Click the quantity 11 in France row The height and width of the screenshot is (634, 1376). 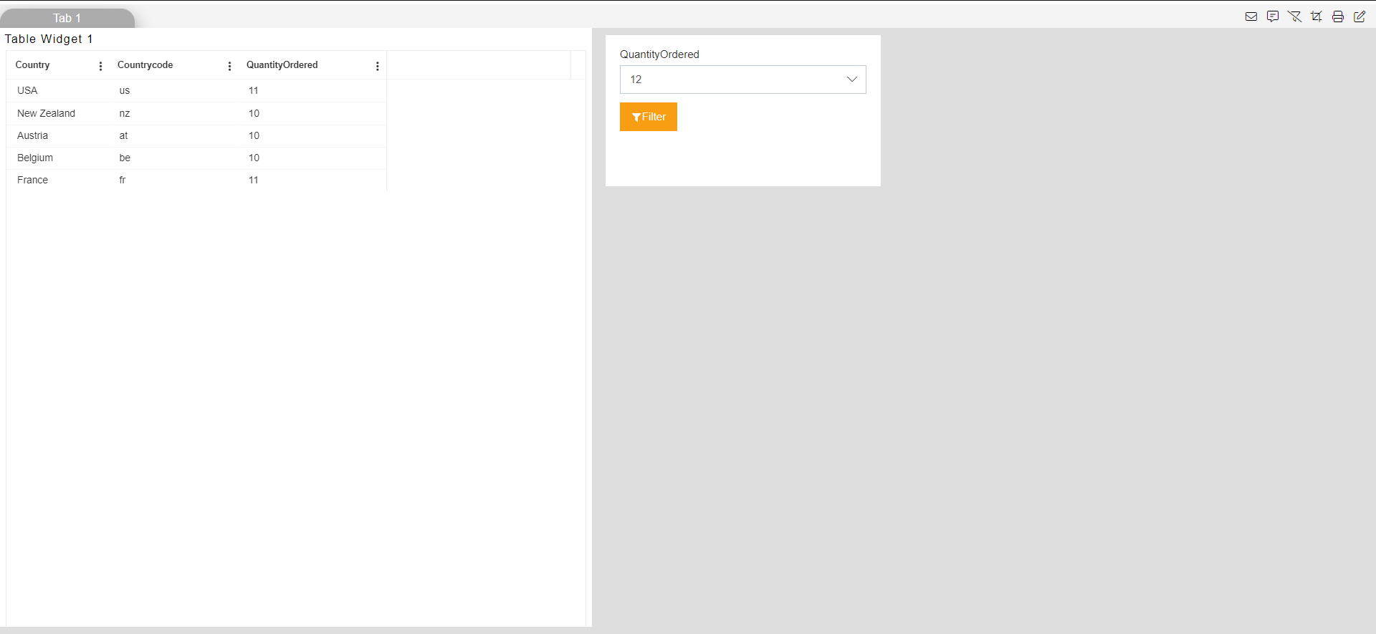pos(254,180)
